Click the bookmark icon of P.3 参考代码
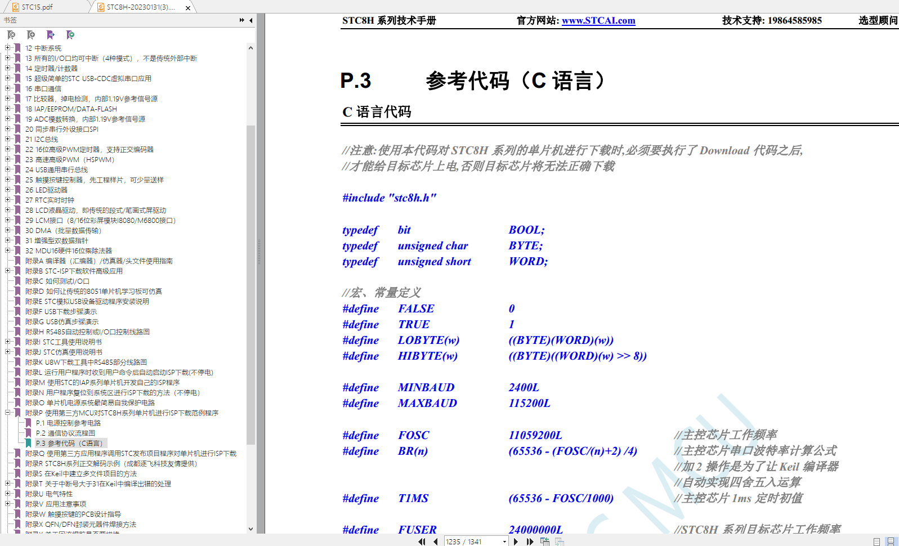899x546 pixels. click(x=29, y=443)
